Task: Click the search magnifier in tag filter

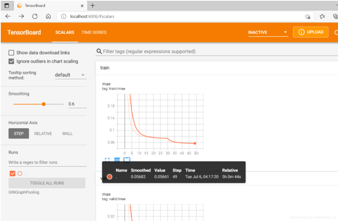Action: (99, 51)
